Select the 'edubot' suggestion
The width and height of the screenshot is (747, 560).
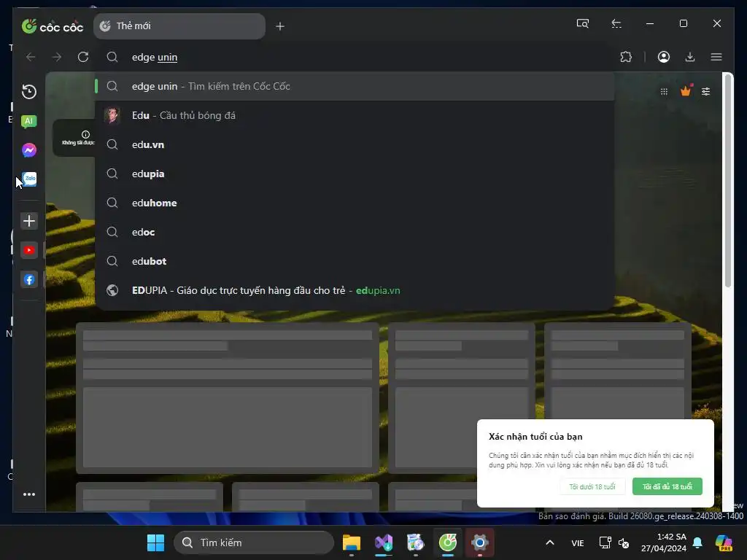coord(355,261)
